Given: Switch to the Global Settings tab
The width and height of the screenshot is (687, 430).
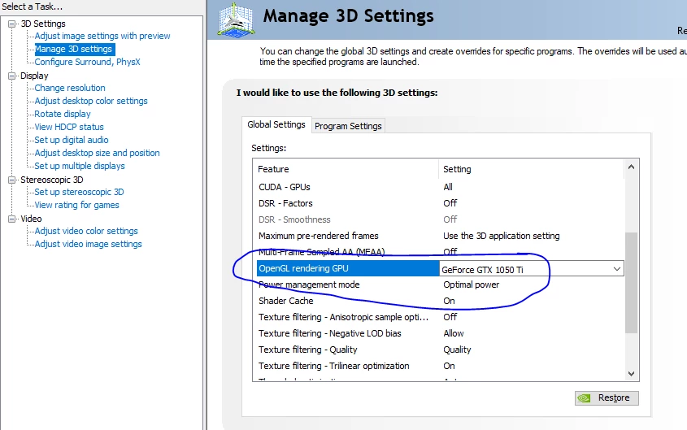Looking at the screenshot, I should point(276,125).
